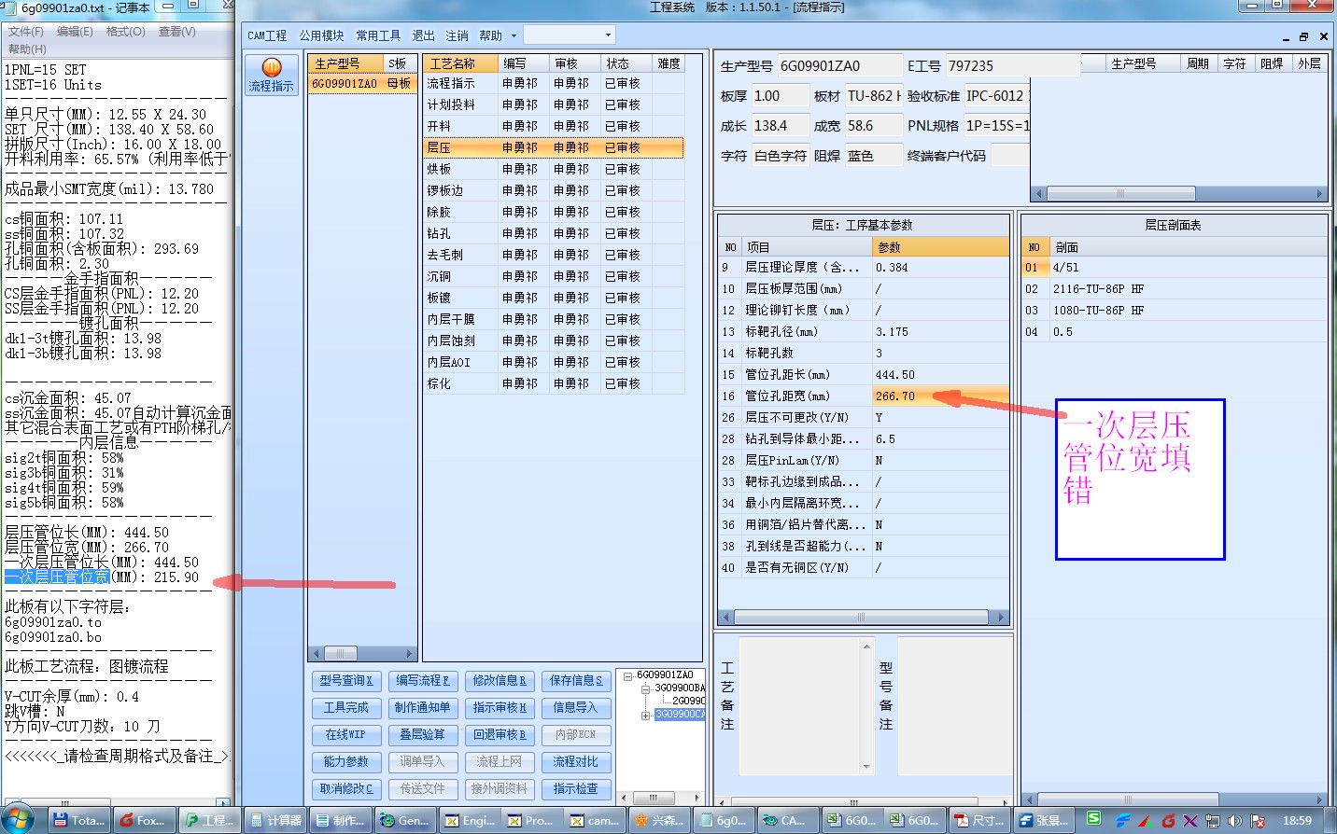This screenshot has height=834, width=1337.
Task: Click the 回退审核 button
Action: (500, 735)
